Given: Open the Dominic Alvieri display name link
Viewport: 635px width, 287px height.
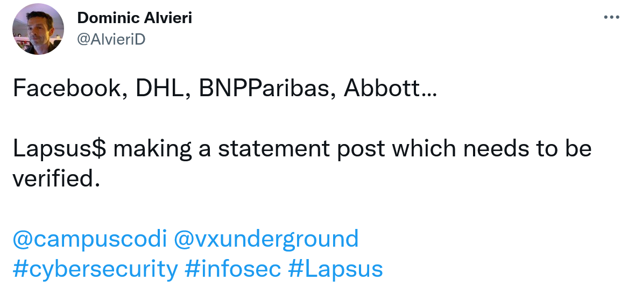Looking at the screenshot, I should 135,18.
